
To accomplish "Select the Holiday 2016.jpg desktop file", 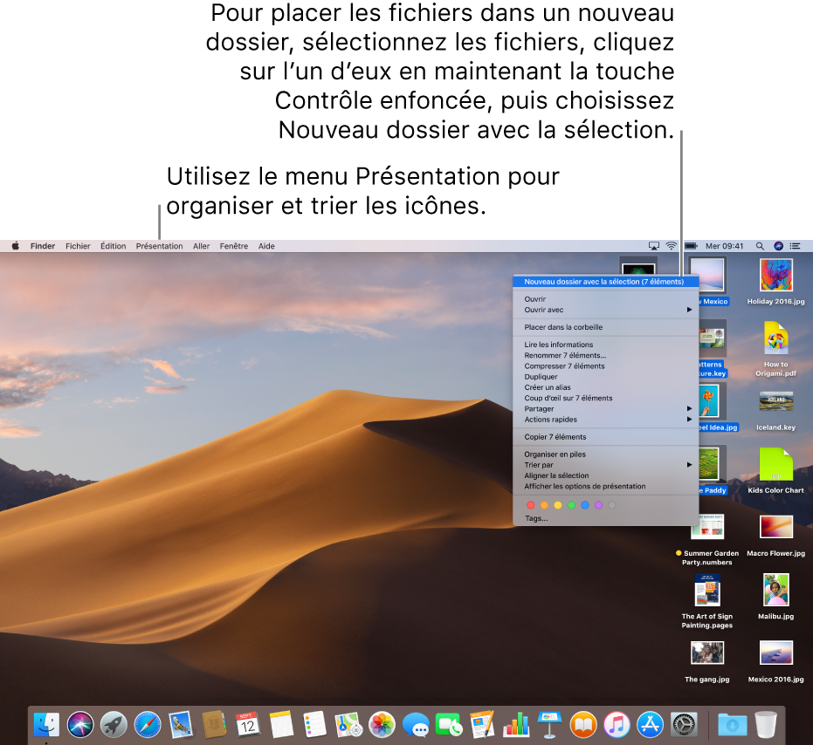I will 775,276.
